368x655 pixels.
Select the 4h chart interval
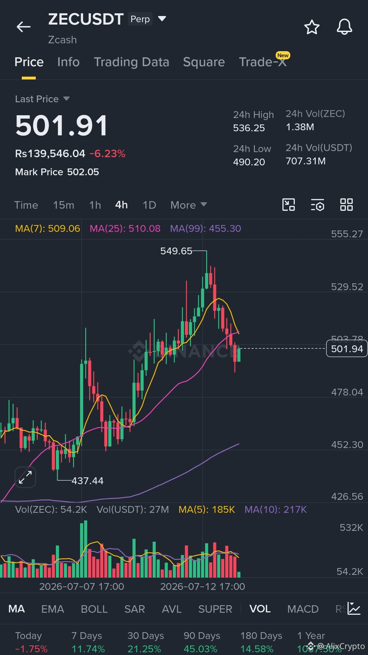pos(121,205)
